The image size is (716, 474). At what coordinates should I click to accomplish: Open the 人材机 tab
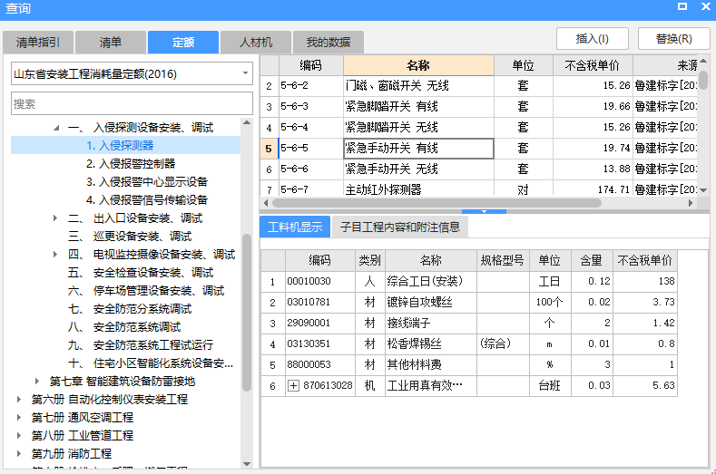pos(256,43)
